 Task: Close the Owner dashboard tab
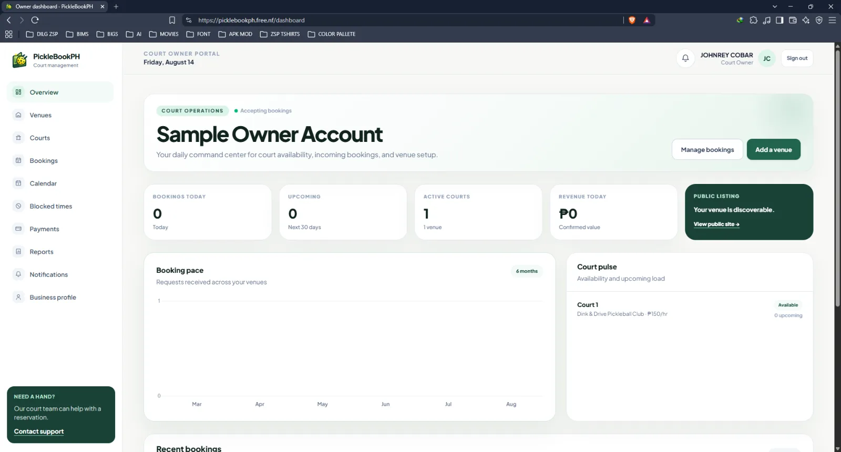102,6
